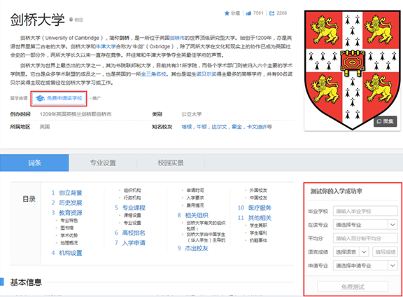Image resolution: width=403 pixels, height=297 pixels.
Task: Open the alumnus link 培根
Action: coord(187,127)
